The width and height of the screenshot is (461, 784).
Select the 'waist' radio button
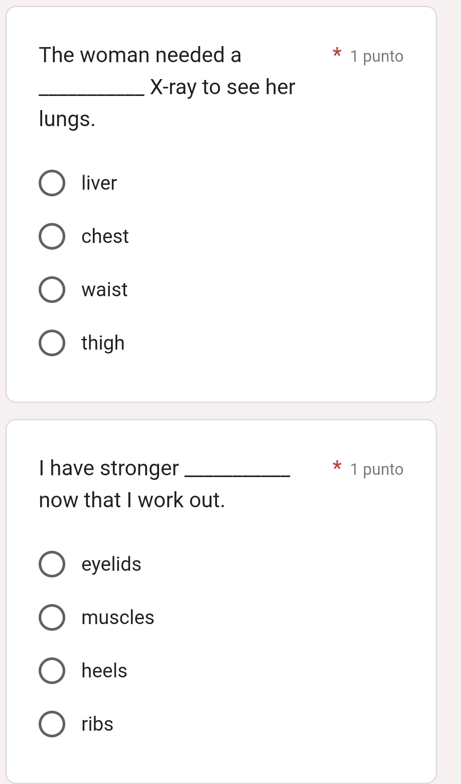coord(52,290)
